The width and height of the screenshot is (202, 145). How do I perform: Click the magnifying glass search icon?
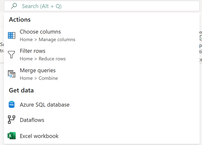click(x=14, y=6)
